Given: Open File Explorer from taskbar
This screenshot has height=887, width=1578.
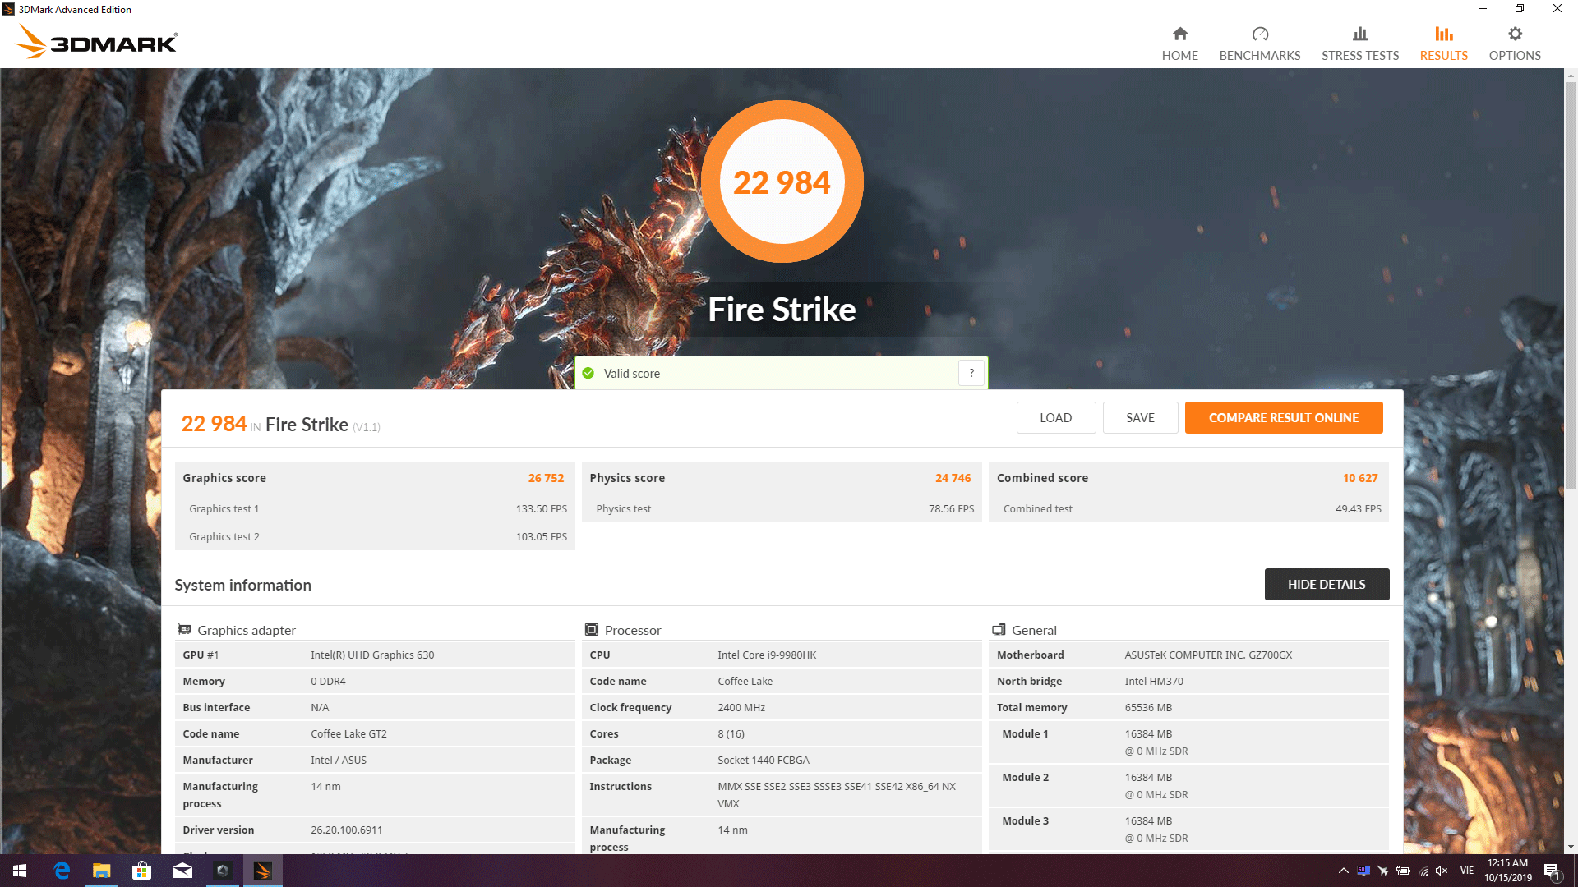Looking at the screenshot, I should 101,871.
